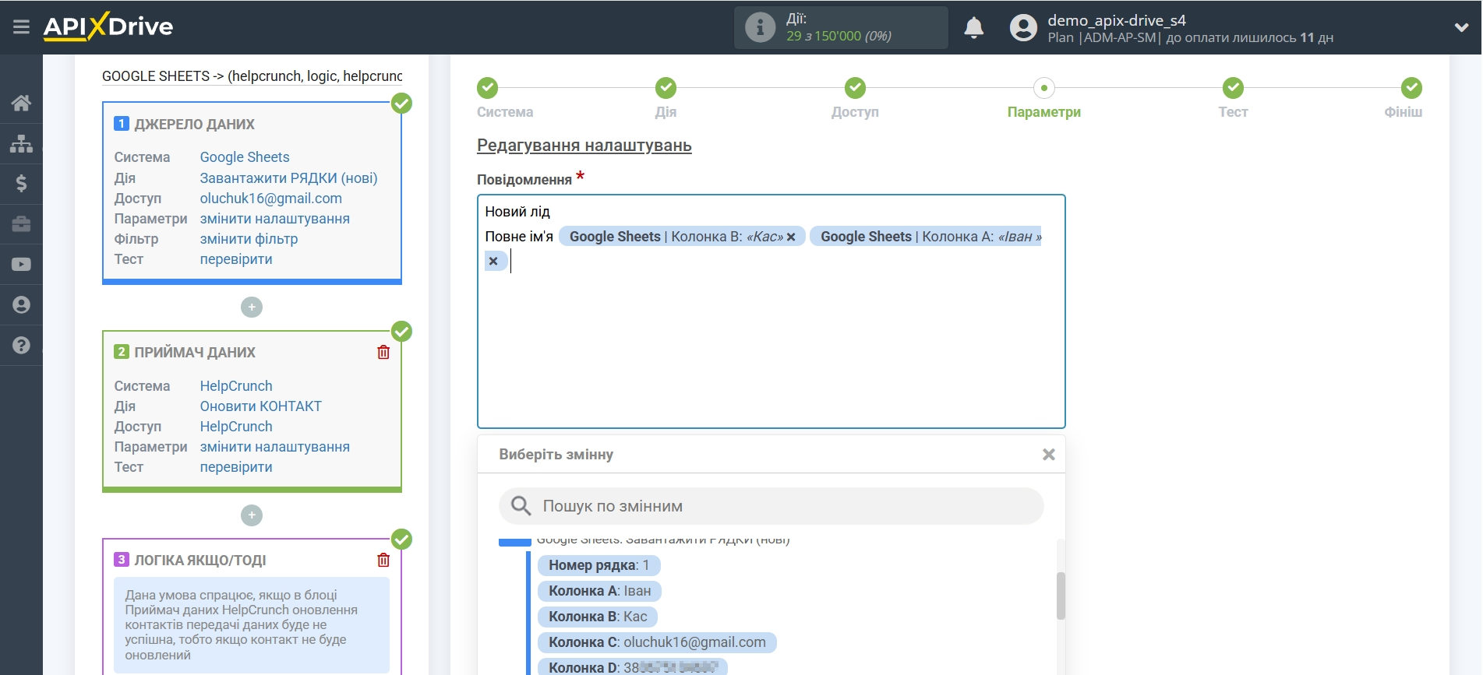Click the variable list scrollbar

pos(1061,596)
